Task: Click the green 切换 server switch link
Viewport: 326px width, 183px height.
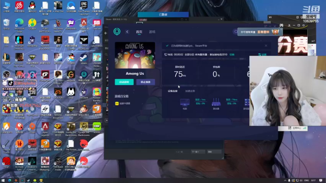Action: point(232,54)
